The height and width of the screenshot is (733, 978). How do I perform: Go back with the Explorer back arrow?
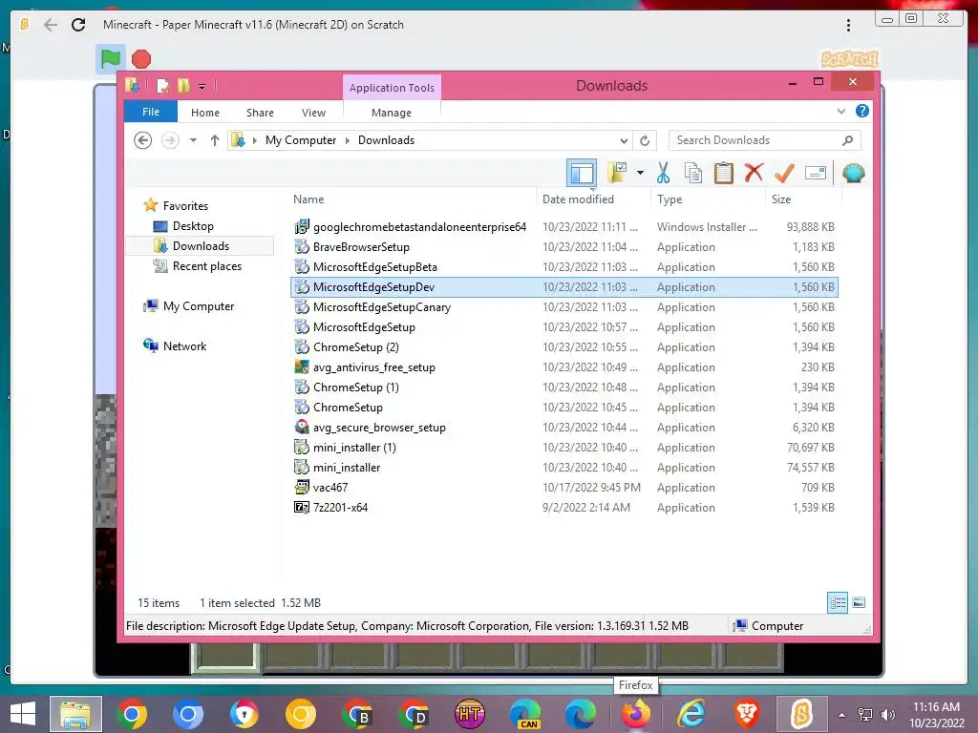pos(143,140)
